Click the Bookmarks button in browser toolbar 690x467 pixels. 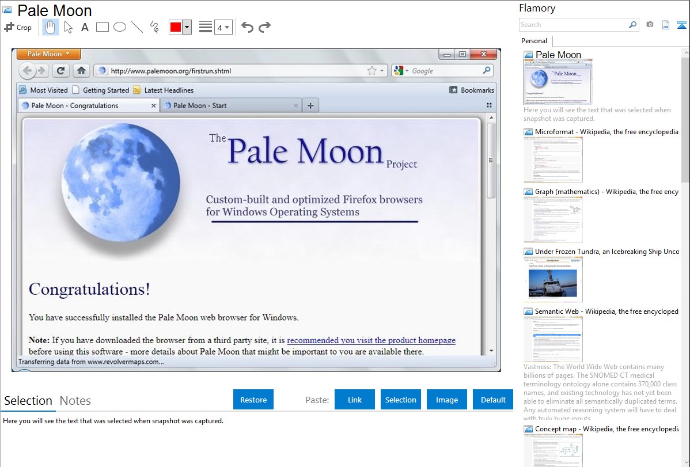472,90
